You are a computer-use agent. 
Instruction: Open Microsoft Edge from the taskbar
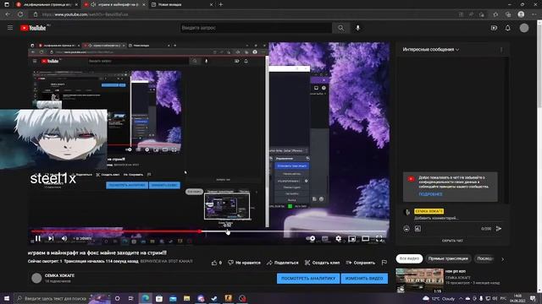click(x=145, y=298)
